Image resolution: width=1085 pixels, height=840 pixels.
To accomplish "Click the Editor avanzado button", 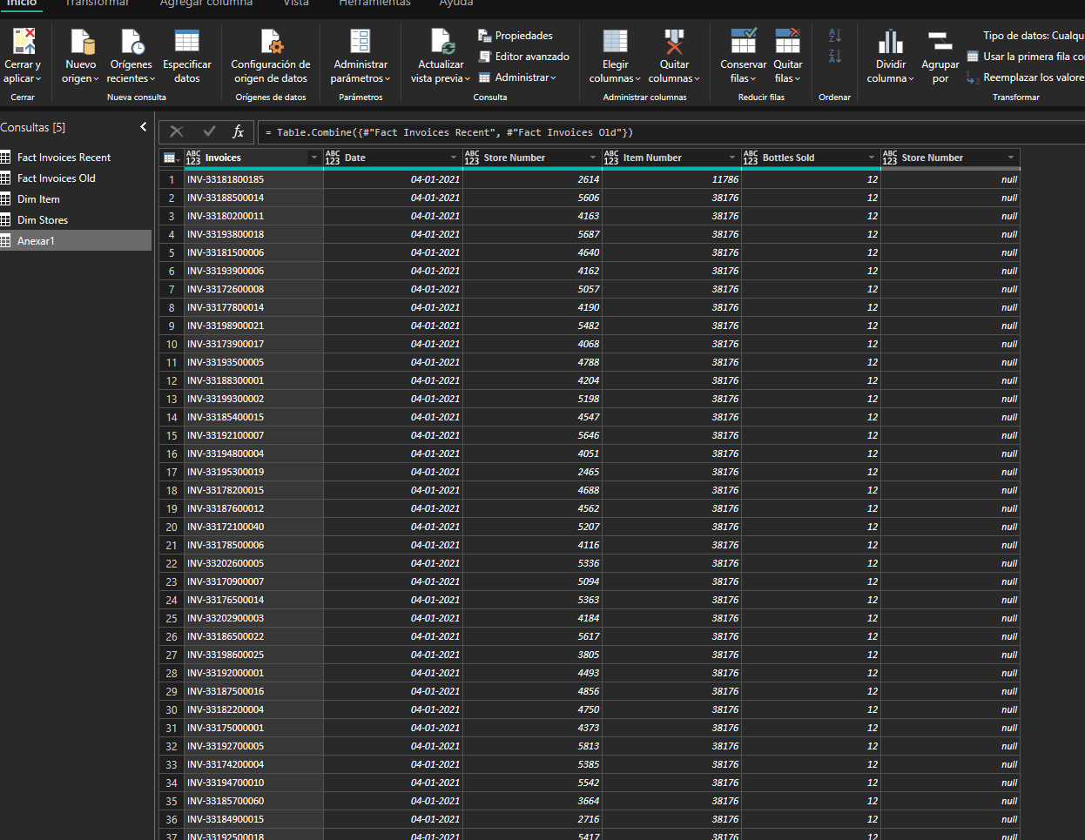I will click(531, 57).
